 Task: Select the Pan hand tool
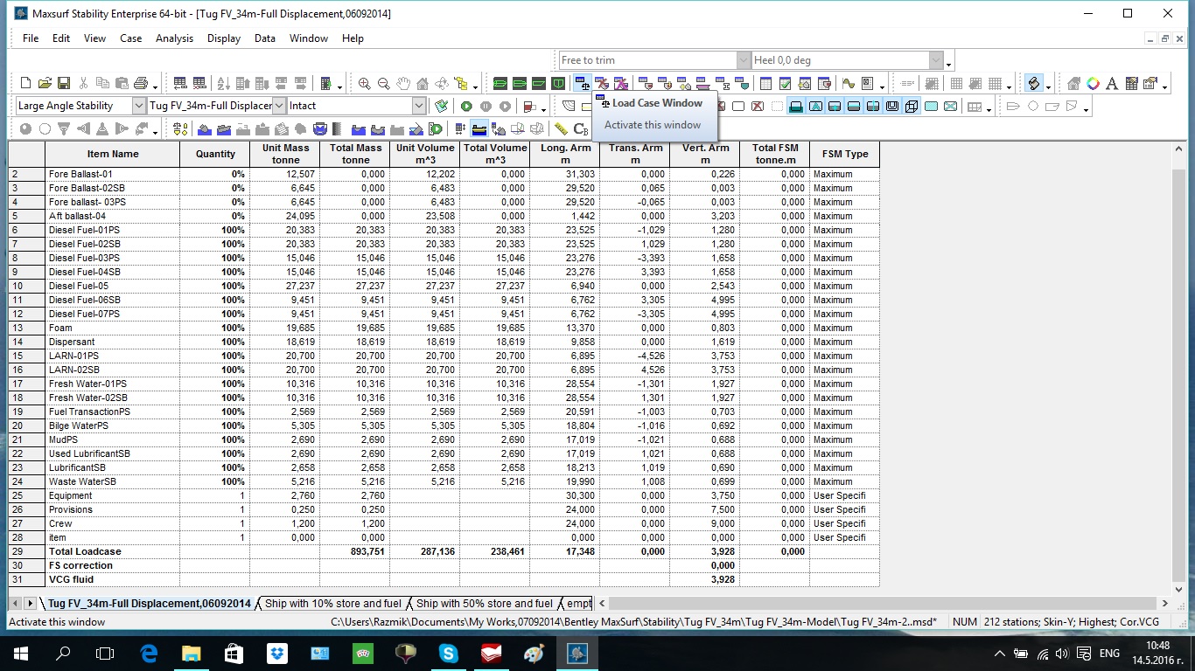pos(403,84)
